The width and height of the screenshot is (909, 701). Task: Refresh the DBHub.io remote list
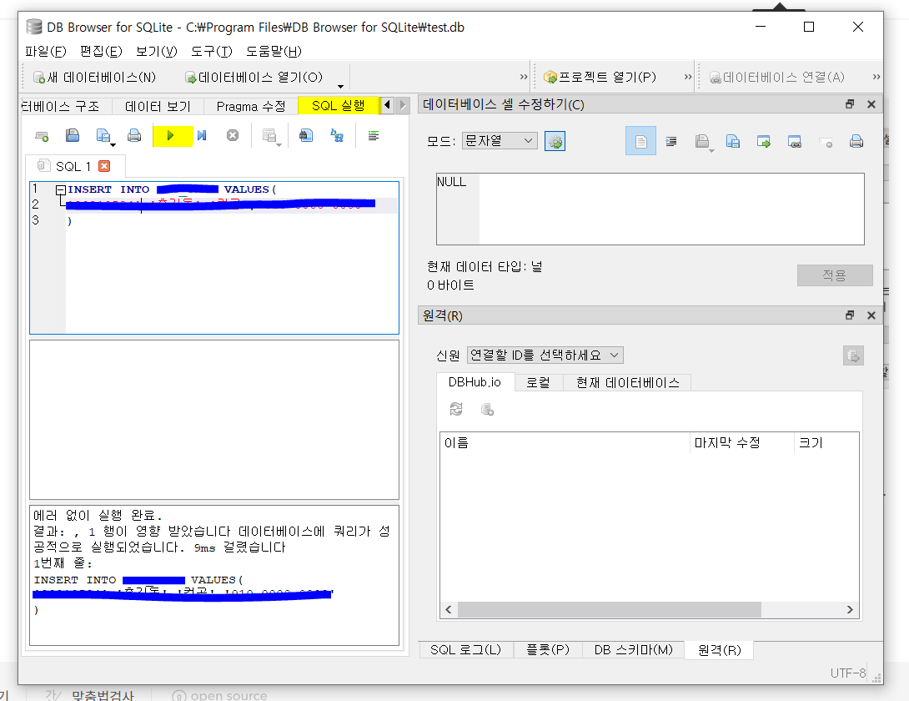click(x=456, y=410)
